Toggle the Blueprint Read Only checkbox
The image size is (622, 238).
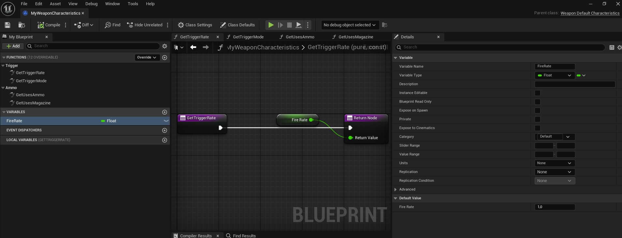click(538, 102)
